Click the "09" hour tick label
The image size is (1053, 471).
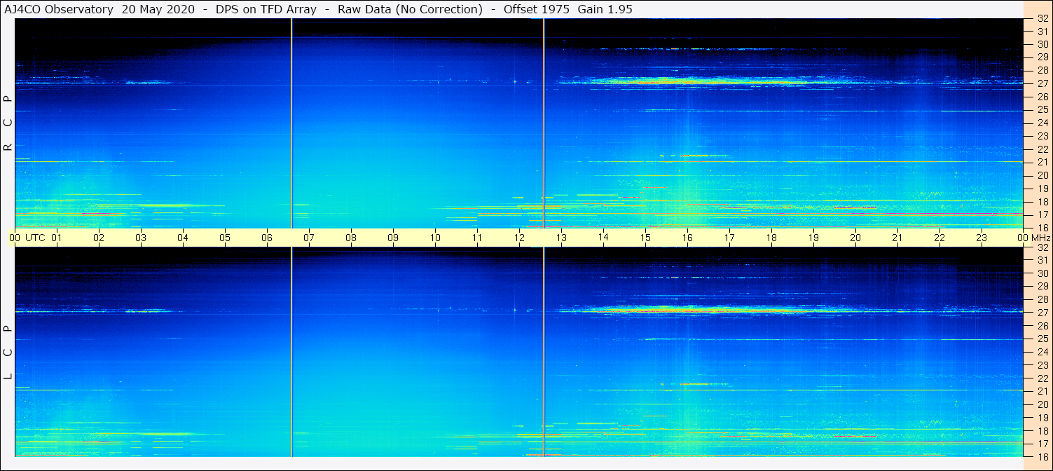(393, 238)
